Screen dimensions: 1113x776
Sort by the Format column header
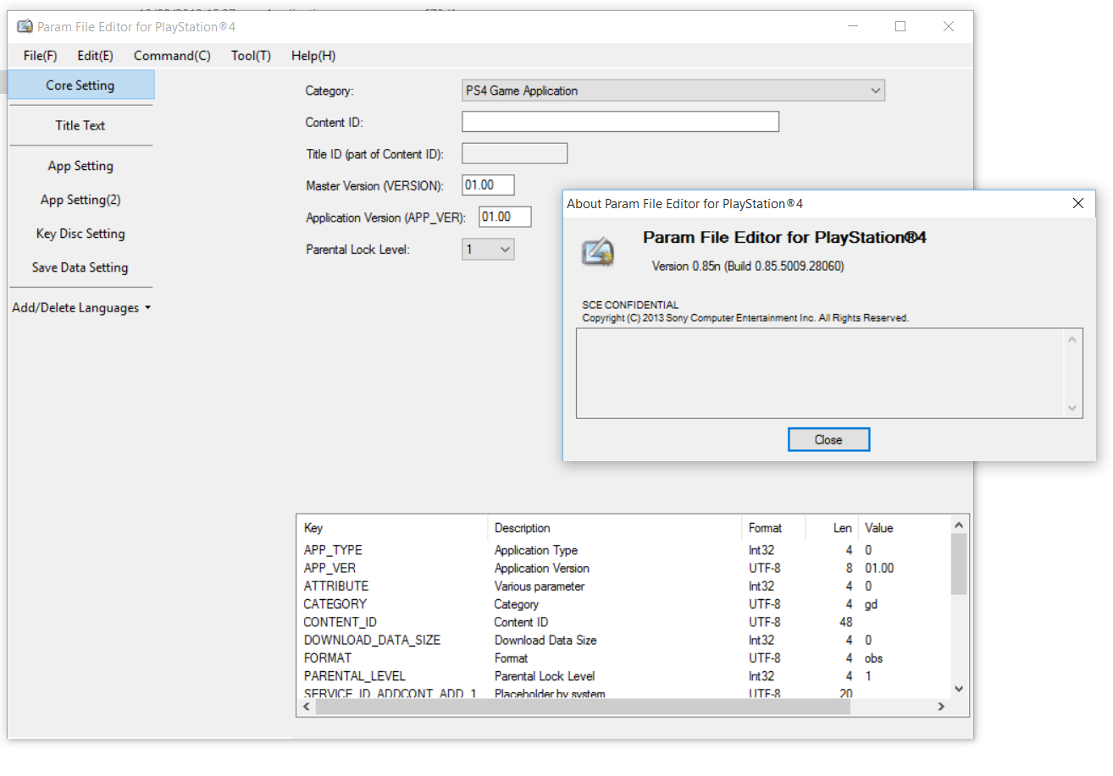(x=773, y=528)
